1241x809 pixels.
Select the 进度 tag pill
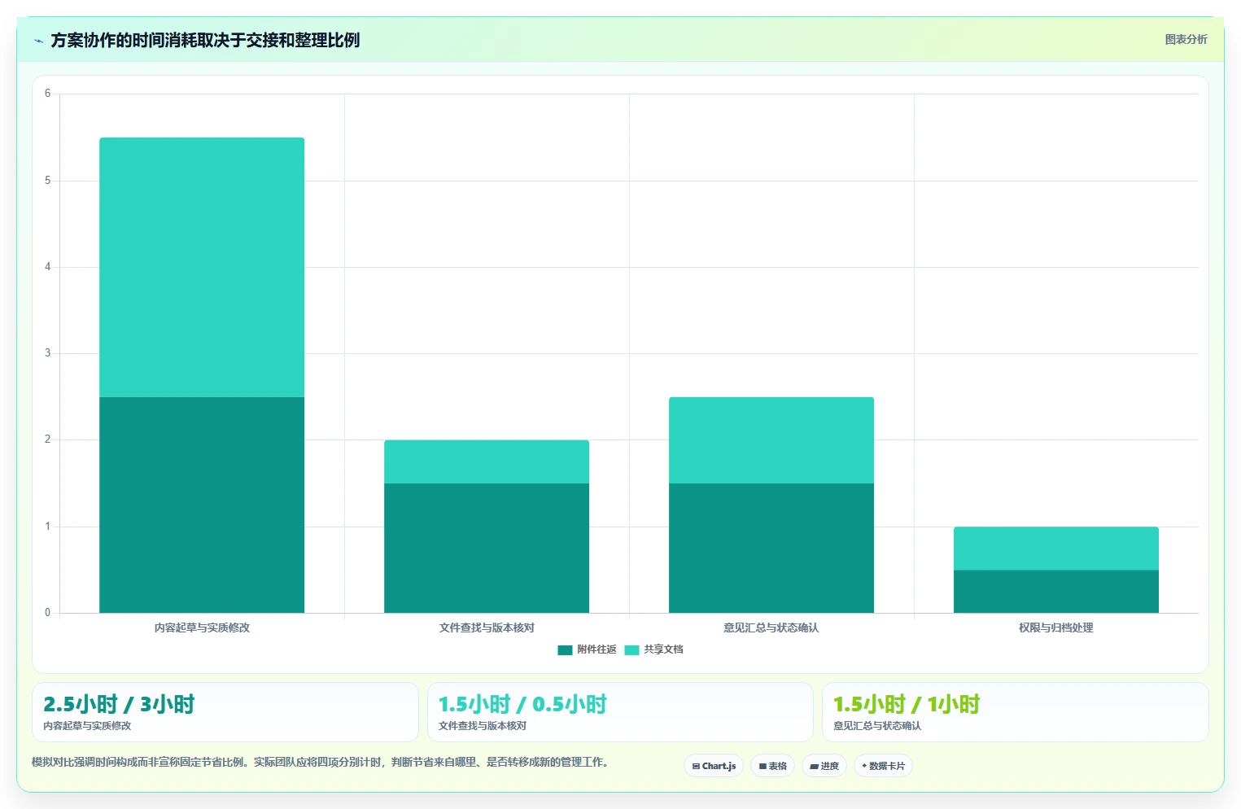tap(824, 766)
